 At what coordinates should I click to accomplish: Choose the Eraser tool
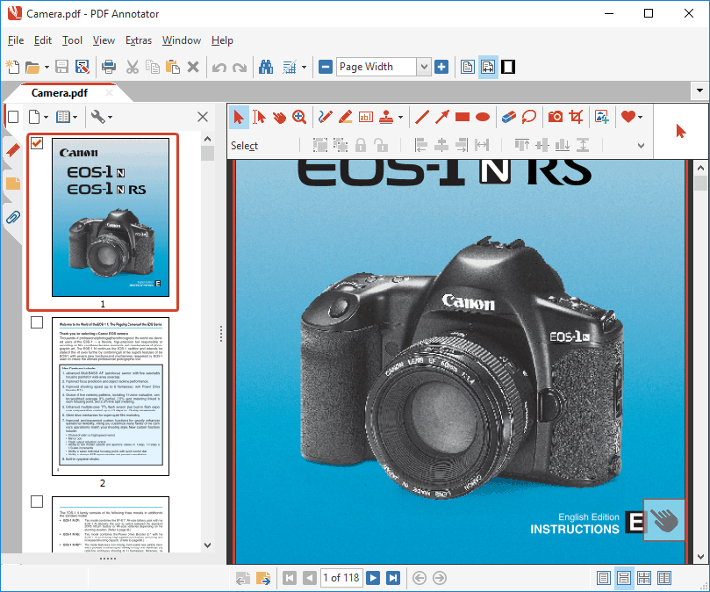pyautogui.click(x=509, y=117)
